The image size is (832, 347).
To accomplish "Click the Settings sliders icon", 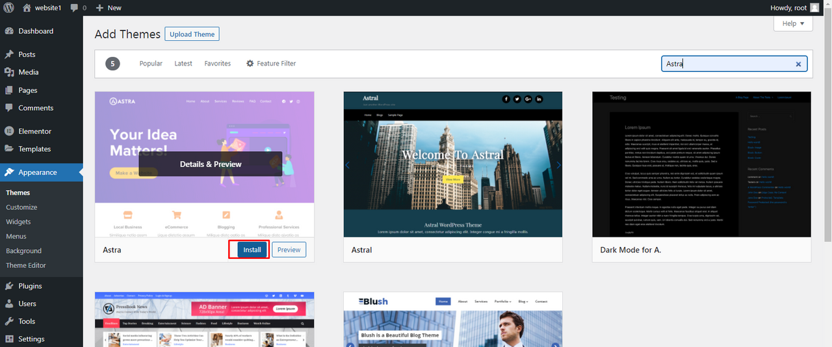I will [9, 339].
